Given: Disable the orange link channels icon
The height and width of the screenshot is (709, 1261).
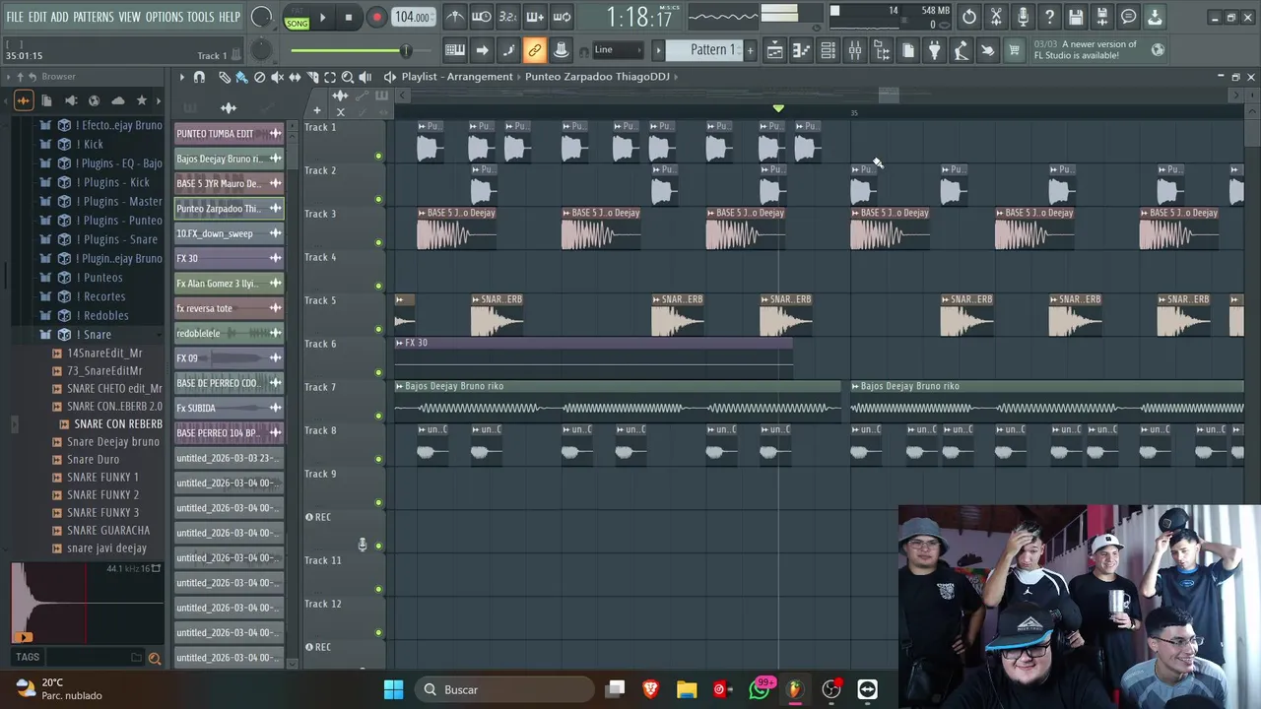Looking at the screenshot, I should [x=535, y=50].
